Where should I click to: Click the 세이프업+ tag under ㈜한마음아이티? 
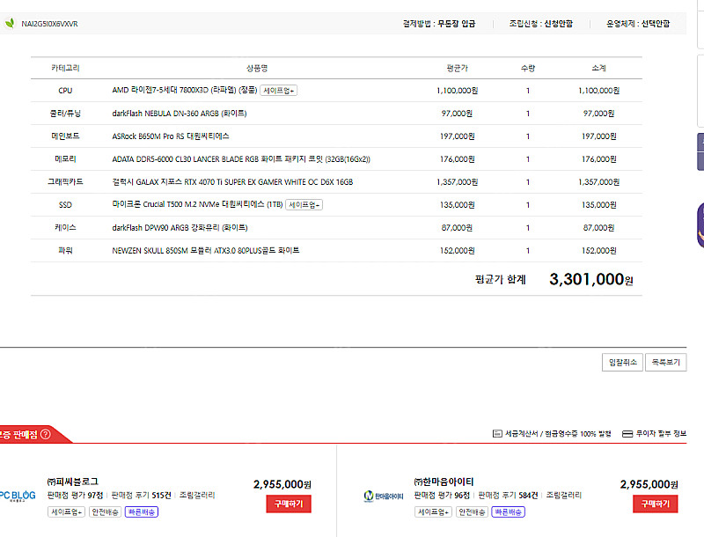tap(433, 511)
